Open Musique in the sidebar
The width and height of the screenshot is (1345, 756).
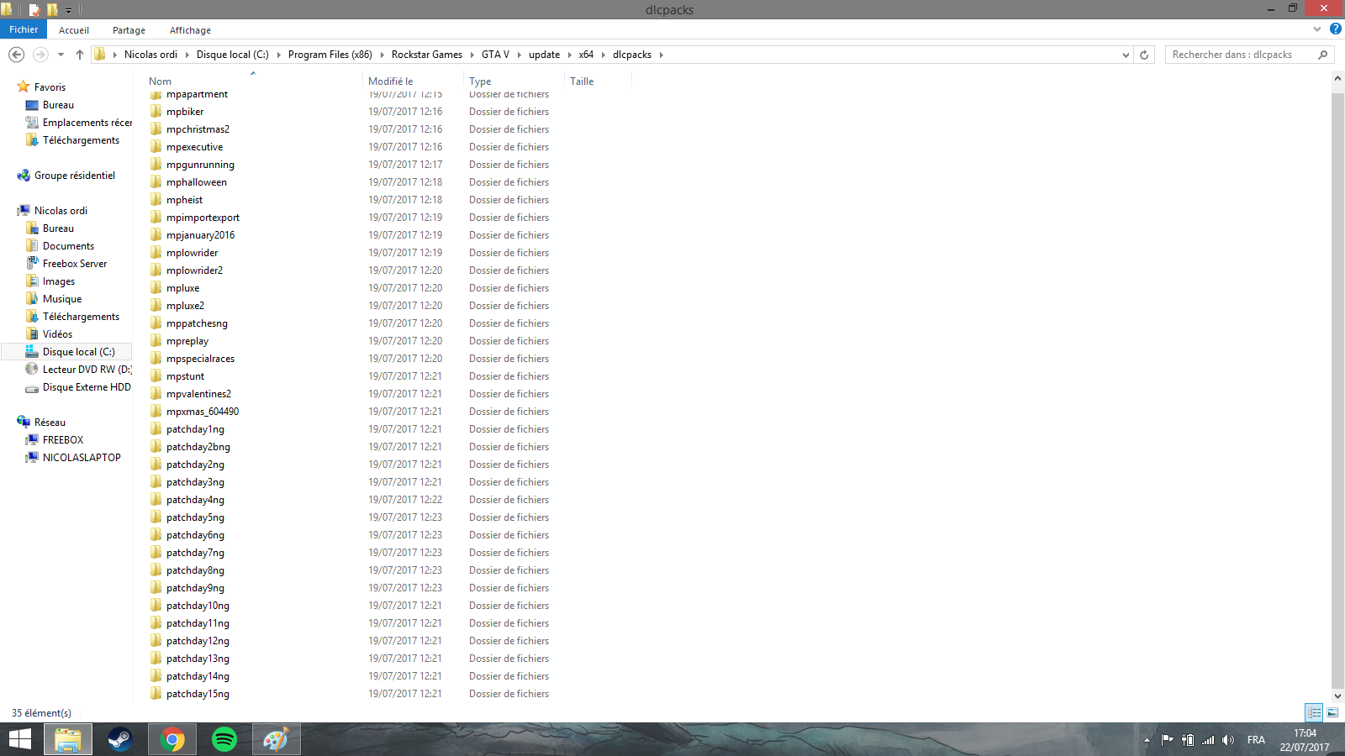click(61, 299)
